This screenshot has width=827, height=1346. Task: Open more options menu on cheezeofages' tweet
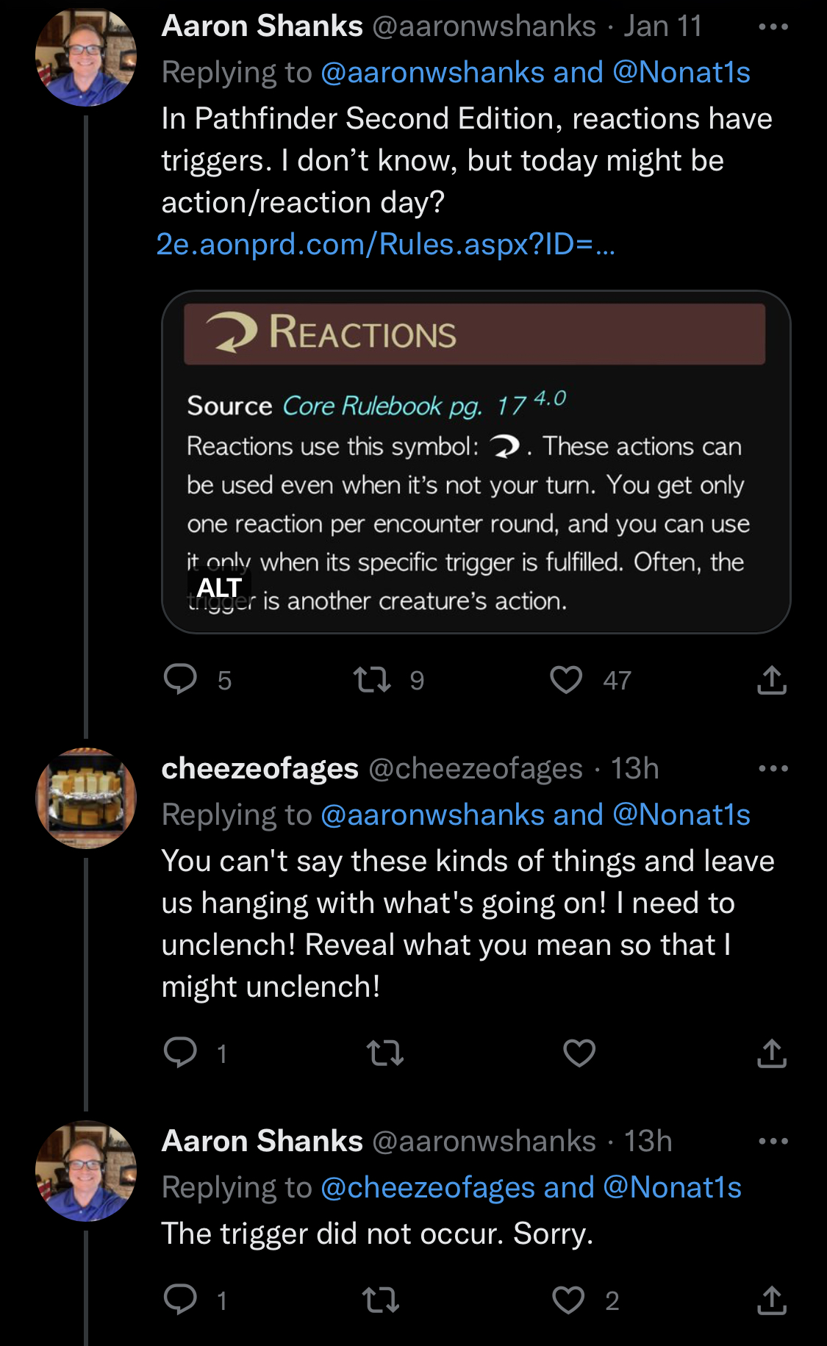click(773, 769)
